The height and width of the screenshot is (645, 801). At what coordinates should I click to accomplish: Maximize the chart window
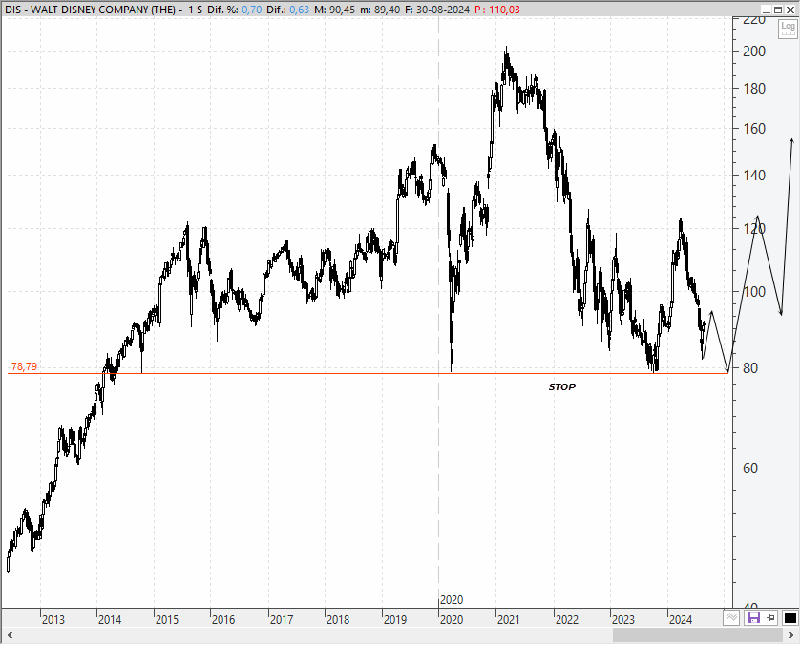click(x=778, y=10)
